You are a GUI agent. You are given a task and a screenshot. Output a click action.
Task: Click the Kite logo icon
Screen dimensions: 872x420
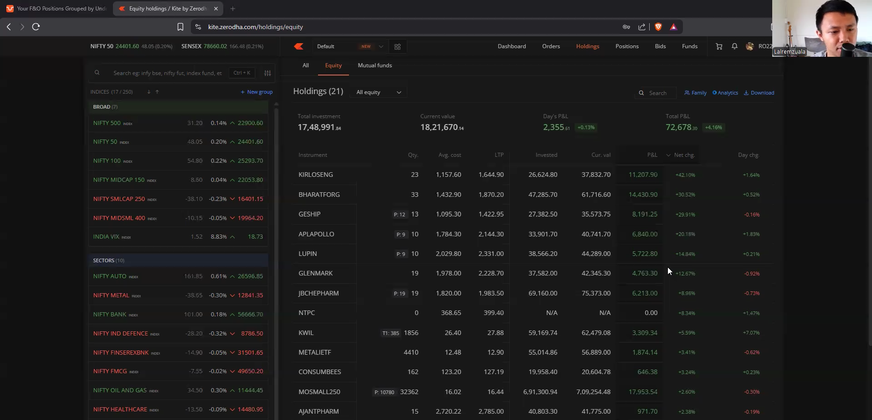tap(299, 46)
